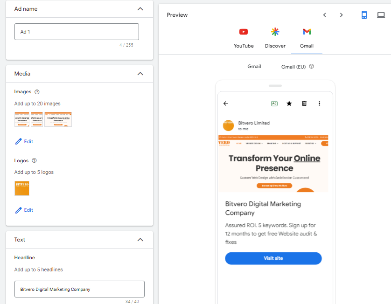
Task: Collapse the Text section
Action: click(140, 240)
